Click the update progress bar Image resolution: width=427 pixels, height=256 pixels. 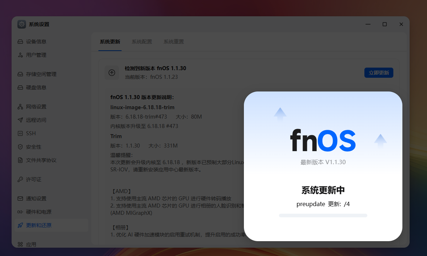(323, 216)
